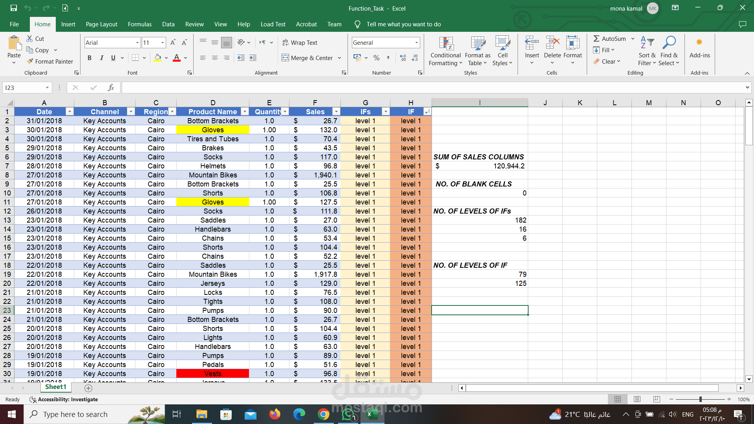This screenshot has width=754, height=424.
Task: Click the Tell me what you want search box
Action: point(404,24)
